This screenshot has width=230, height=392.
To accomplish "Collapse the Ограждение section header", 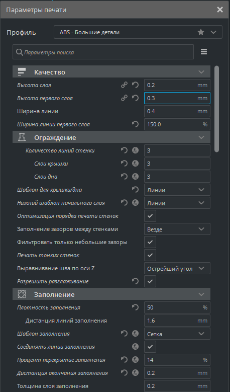I will point(111,137).
